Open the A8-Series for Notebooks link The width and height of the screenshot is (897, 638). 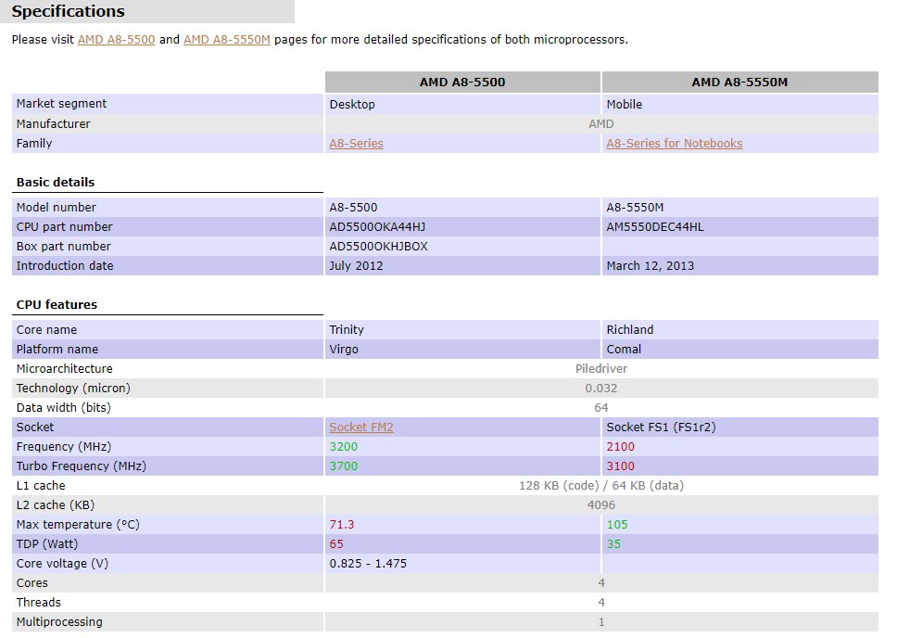(x=674, y=144)
